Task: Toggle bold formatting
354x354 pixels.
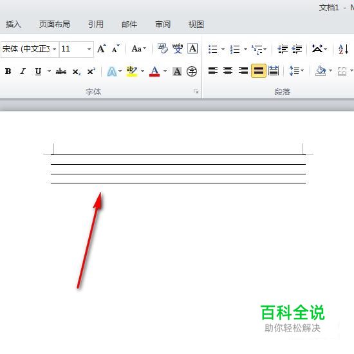Action: 8,71
